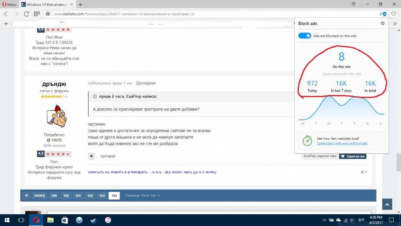Open дръндю user profile name
This screenshot has width=401, height=226.
coord(54,84)
